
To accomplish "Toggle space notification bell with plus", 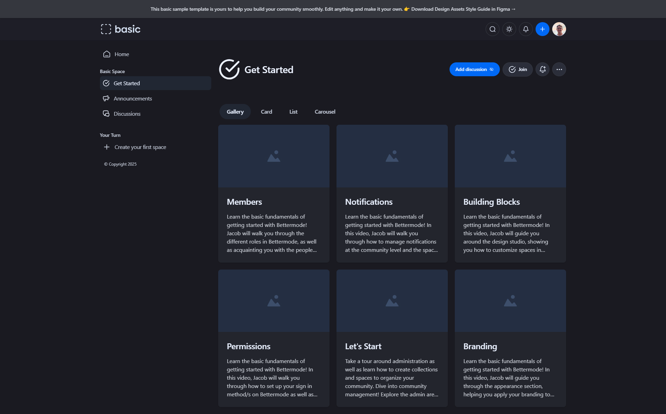I will click(x=543, y=69).
